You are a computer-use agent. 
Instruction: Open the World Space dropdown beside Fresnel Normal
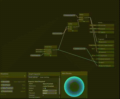(39, 50)
